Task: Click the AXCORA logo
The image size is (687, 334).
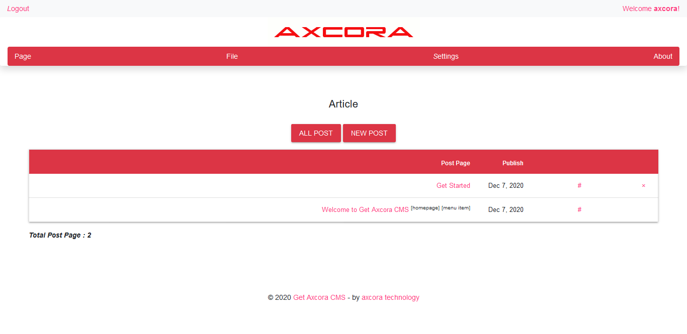Action: (x=343, y=32)
